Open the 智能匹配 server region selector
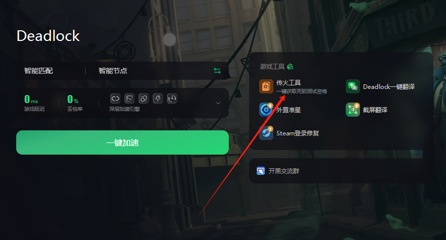The image size is (446, 240). tap(38, 71)
